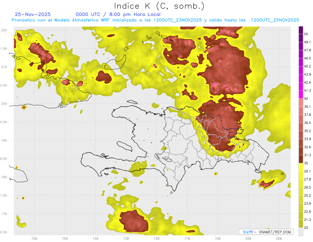Click the bottom color scale value "20"

pyautogui.click(x=306, y=228)
